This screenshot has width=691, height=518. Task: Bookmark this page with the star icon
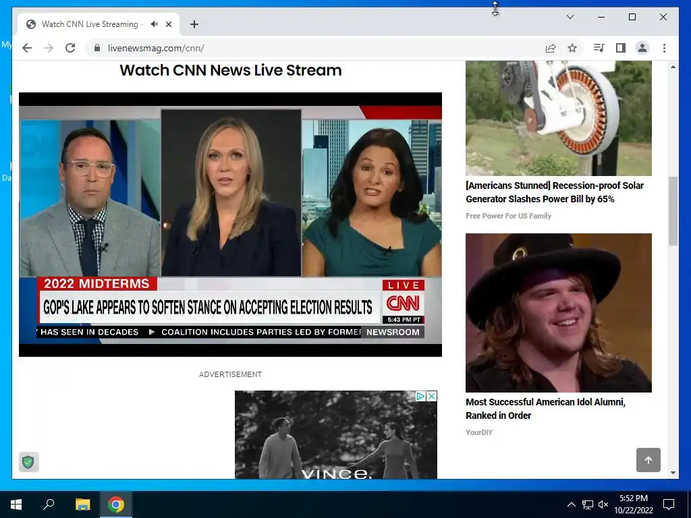click(x=572, y=48)
